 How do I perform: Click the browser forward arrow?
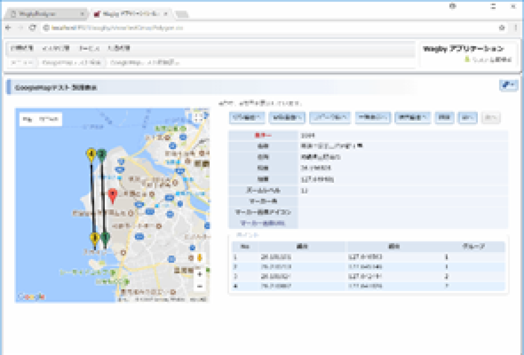20,28
